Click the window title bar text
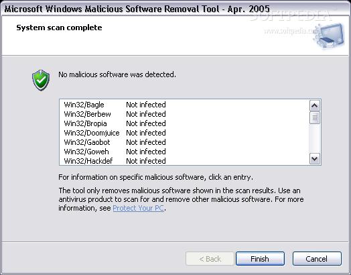The image size is (351, 275). pos(137,9)
